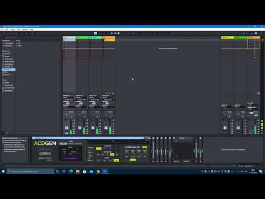
Task: Open the Options menu
Action: (25, 29)
